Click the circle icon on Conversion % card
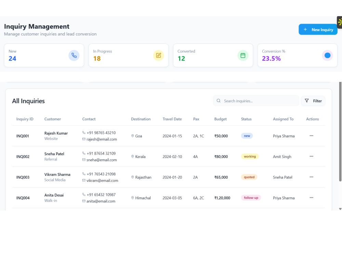 click(x=327, y=55)
